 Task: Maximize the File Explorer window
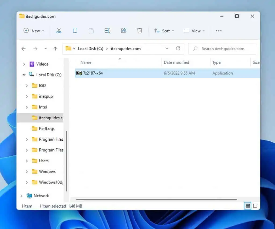(x=237, y=16)
